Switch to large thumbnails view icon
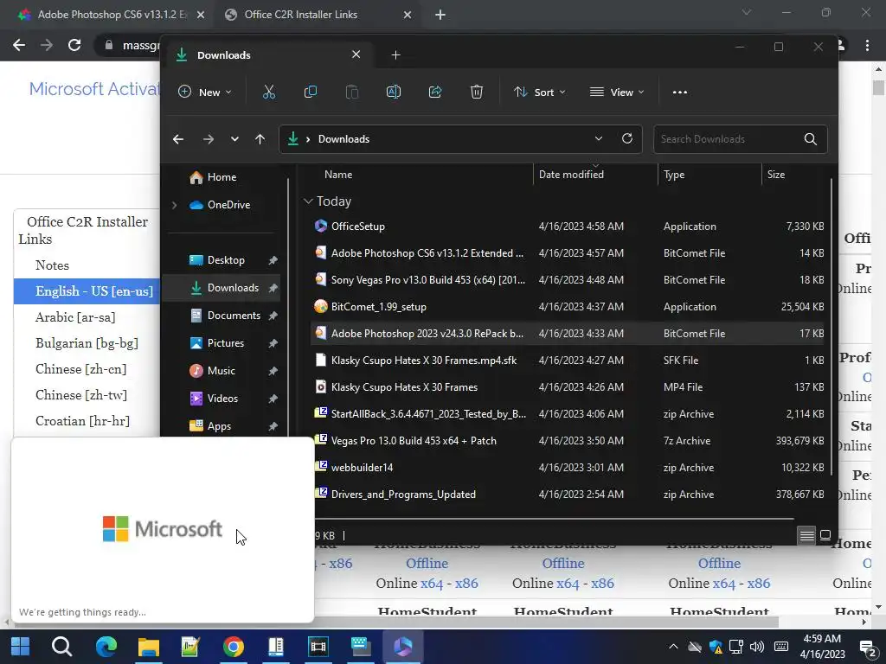This screenshot has height=664, width=886. (825, 534)
